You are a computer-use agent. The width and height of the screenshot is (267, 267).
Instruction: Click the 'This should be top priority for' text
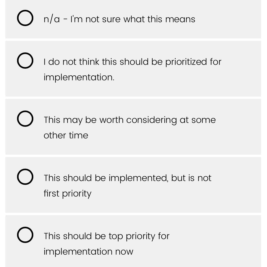[x=106, y=236]
